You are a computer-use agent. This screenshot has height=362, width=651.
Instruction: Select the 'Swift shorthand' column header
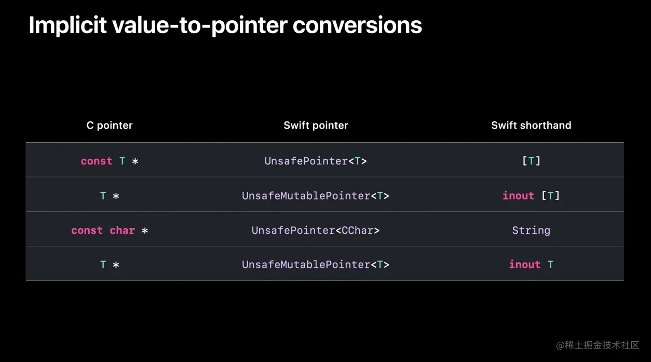[531, 126]
